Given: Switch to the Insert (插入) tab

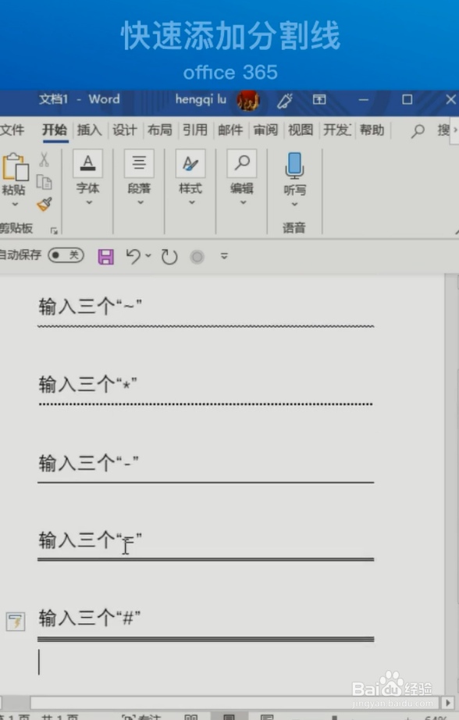Looking at the screenshot, I should tap(89, 130).
